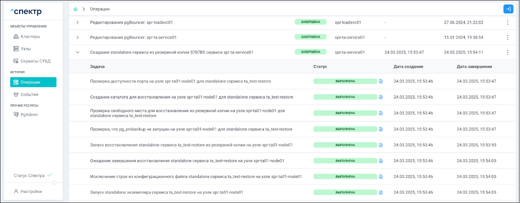Collapse the sidebar using the edge handle
This screenshot has width=520, height=203.
(x=55, y=182)
